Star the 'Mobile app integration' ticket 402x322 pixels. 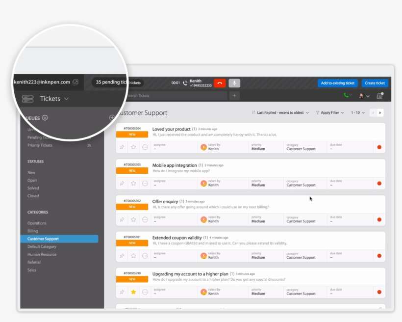[133, 184]
